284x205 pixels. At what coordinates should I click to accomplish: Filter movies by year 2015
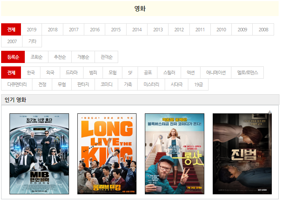click(x=116, y=29)
